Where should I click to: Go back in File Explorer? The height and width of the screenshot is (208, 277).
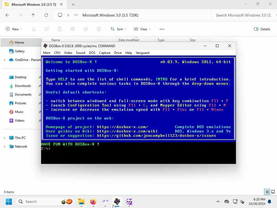point(7,15)
